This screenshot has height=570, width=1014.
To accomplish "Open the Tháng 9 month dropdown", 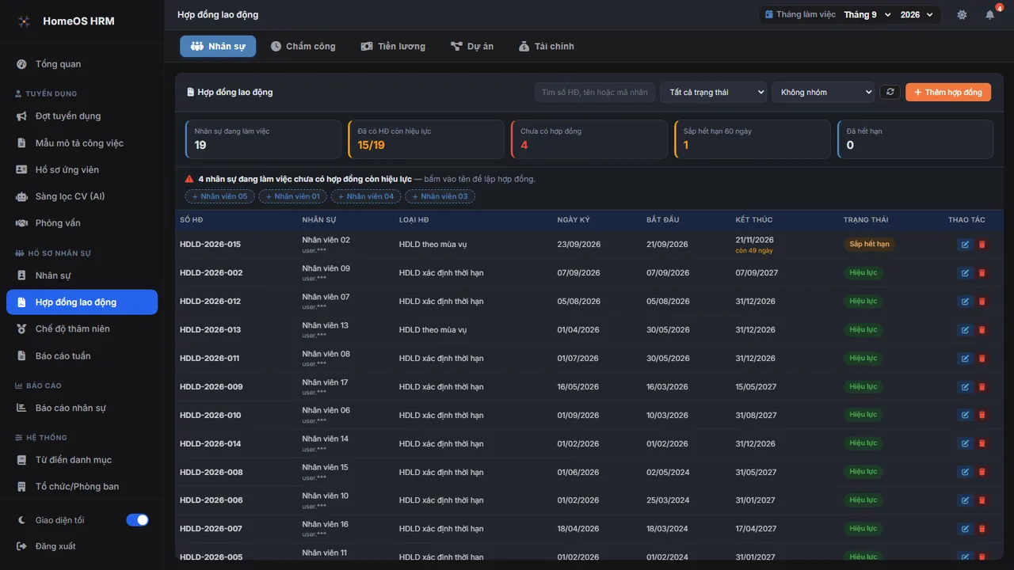I will click(867, 15).
